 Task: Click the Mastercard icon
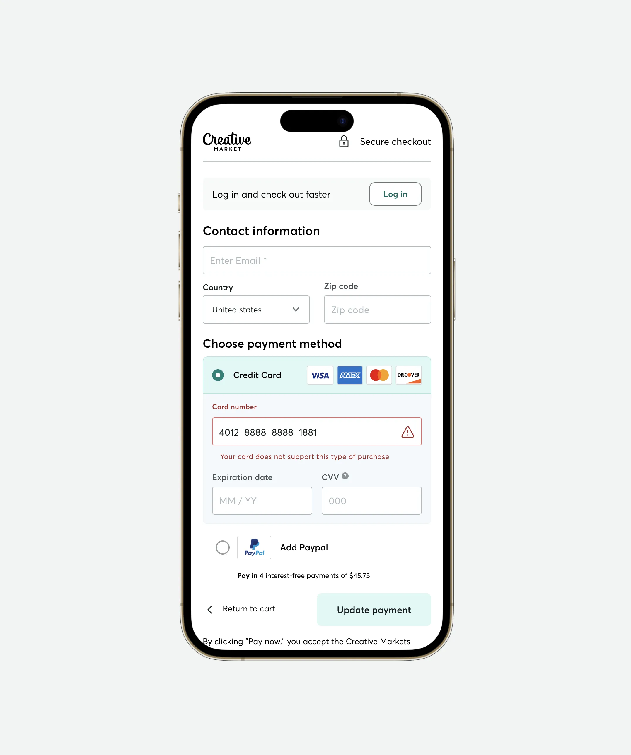[x=378, y=375]
